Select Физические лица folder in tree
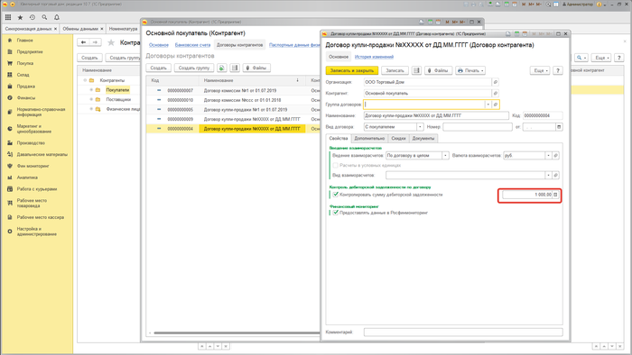Screen dimensions: 632x355 click(123, 109)
